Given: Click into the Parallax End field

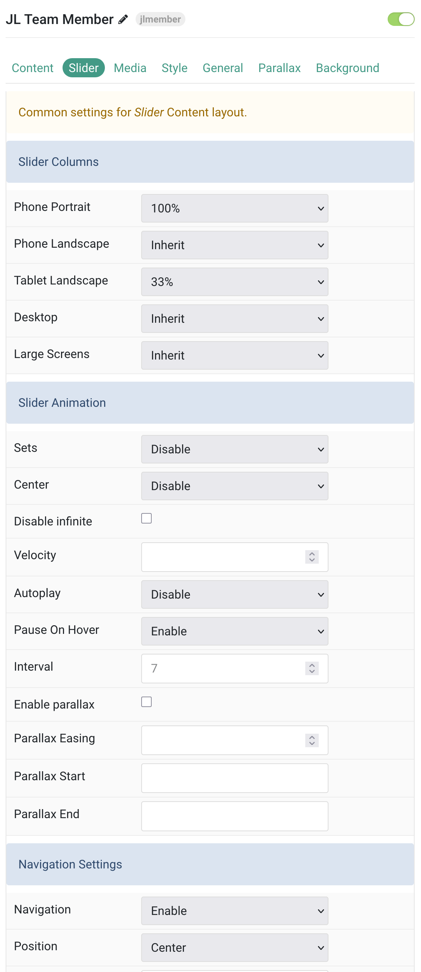Looking at the screenshot, I should point(234,816).
